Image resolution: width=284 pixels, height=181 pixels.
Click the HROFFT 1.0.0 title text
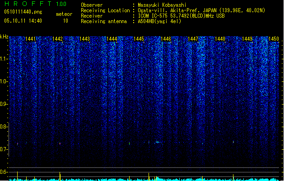35,4
